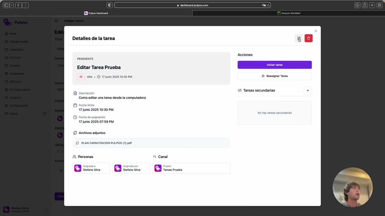Screen dimensions: 385x216
Task: Click the task title Editar Tarea Prueba
Action: coord(99,67)
